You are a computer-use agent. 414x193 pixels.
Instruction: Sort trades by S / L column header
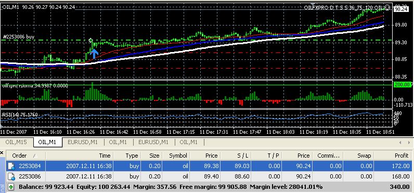click(236, 156)
